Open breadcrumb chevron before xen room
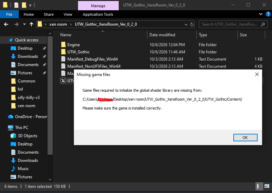The image size is (272, 193). [x=46, y=25]
